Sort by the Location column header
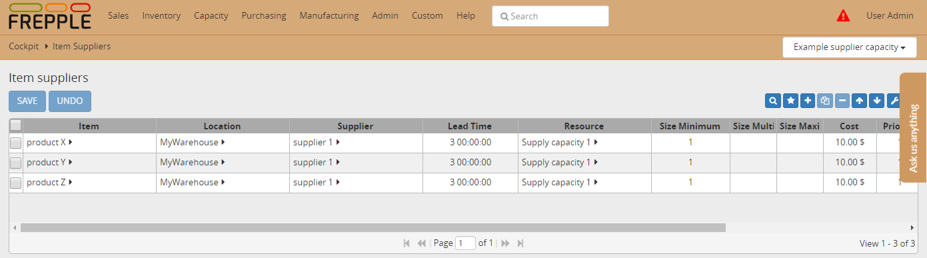927x258 pixels. coord(223,125)
